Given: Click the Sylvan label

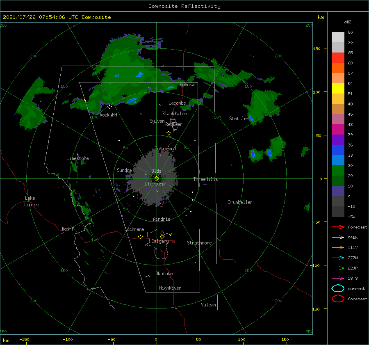Looking at the screenshot, I should point(157,121).
